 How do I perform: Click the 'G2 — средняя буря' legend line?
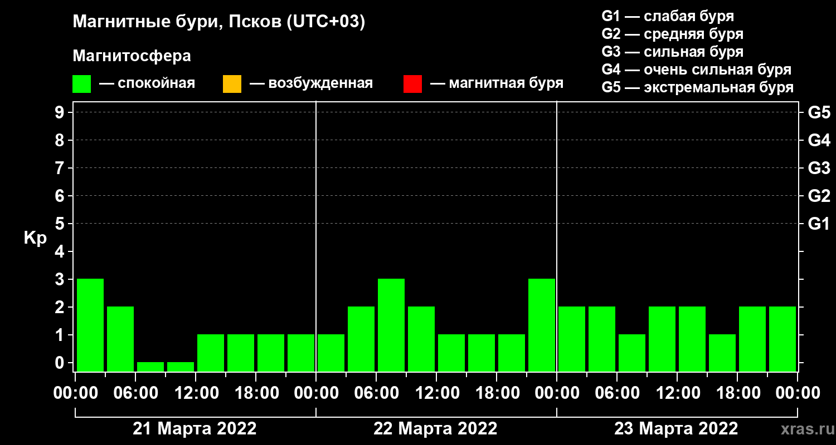pos(672,34)
